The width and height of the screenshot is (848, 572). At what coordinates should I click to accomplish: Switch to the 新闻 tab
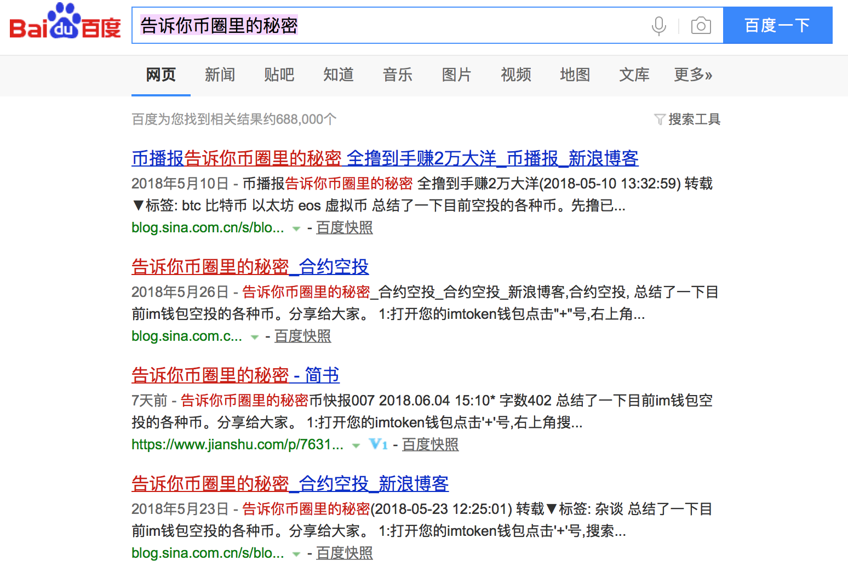[x=220, y=75]
